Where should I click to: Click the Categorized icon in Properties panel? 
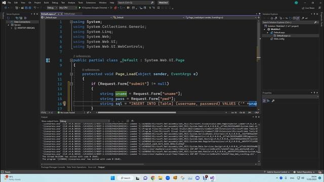click(x=264, y=101)
